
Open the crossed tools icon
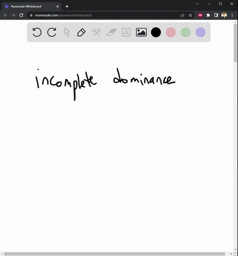point(96,32)
